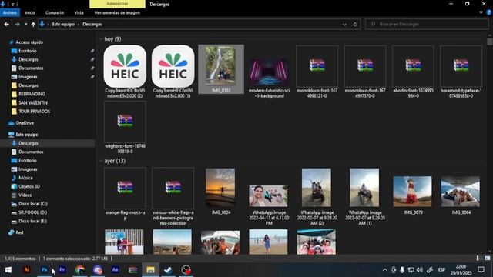Open the TOUR PRIVADOS folder
The height and width of the screenshot is (277, 493).
pos(34,111)
